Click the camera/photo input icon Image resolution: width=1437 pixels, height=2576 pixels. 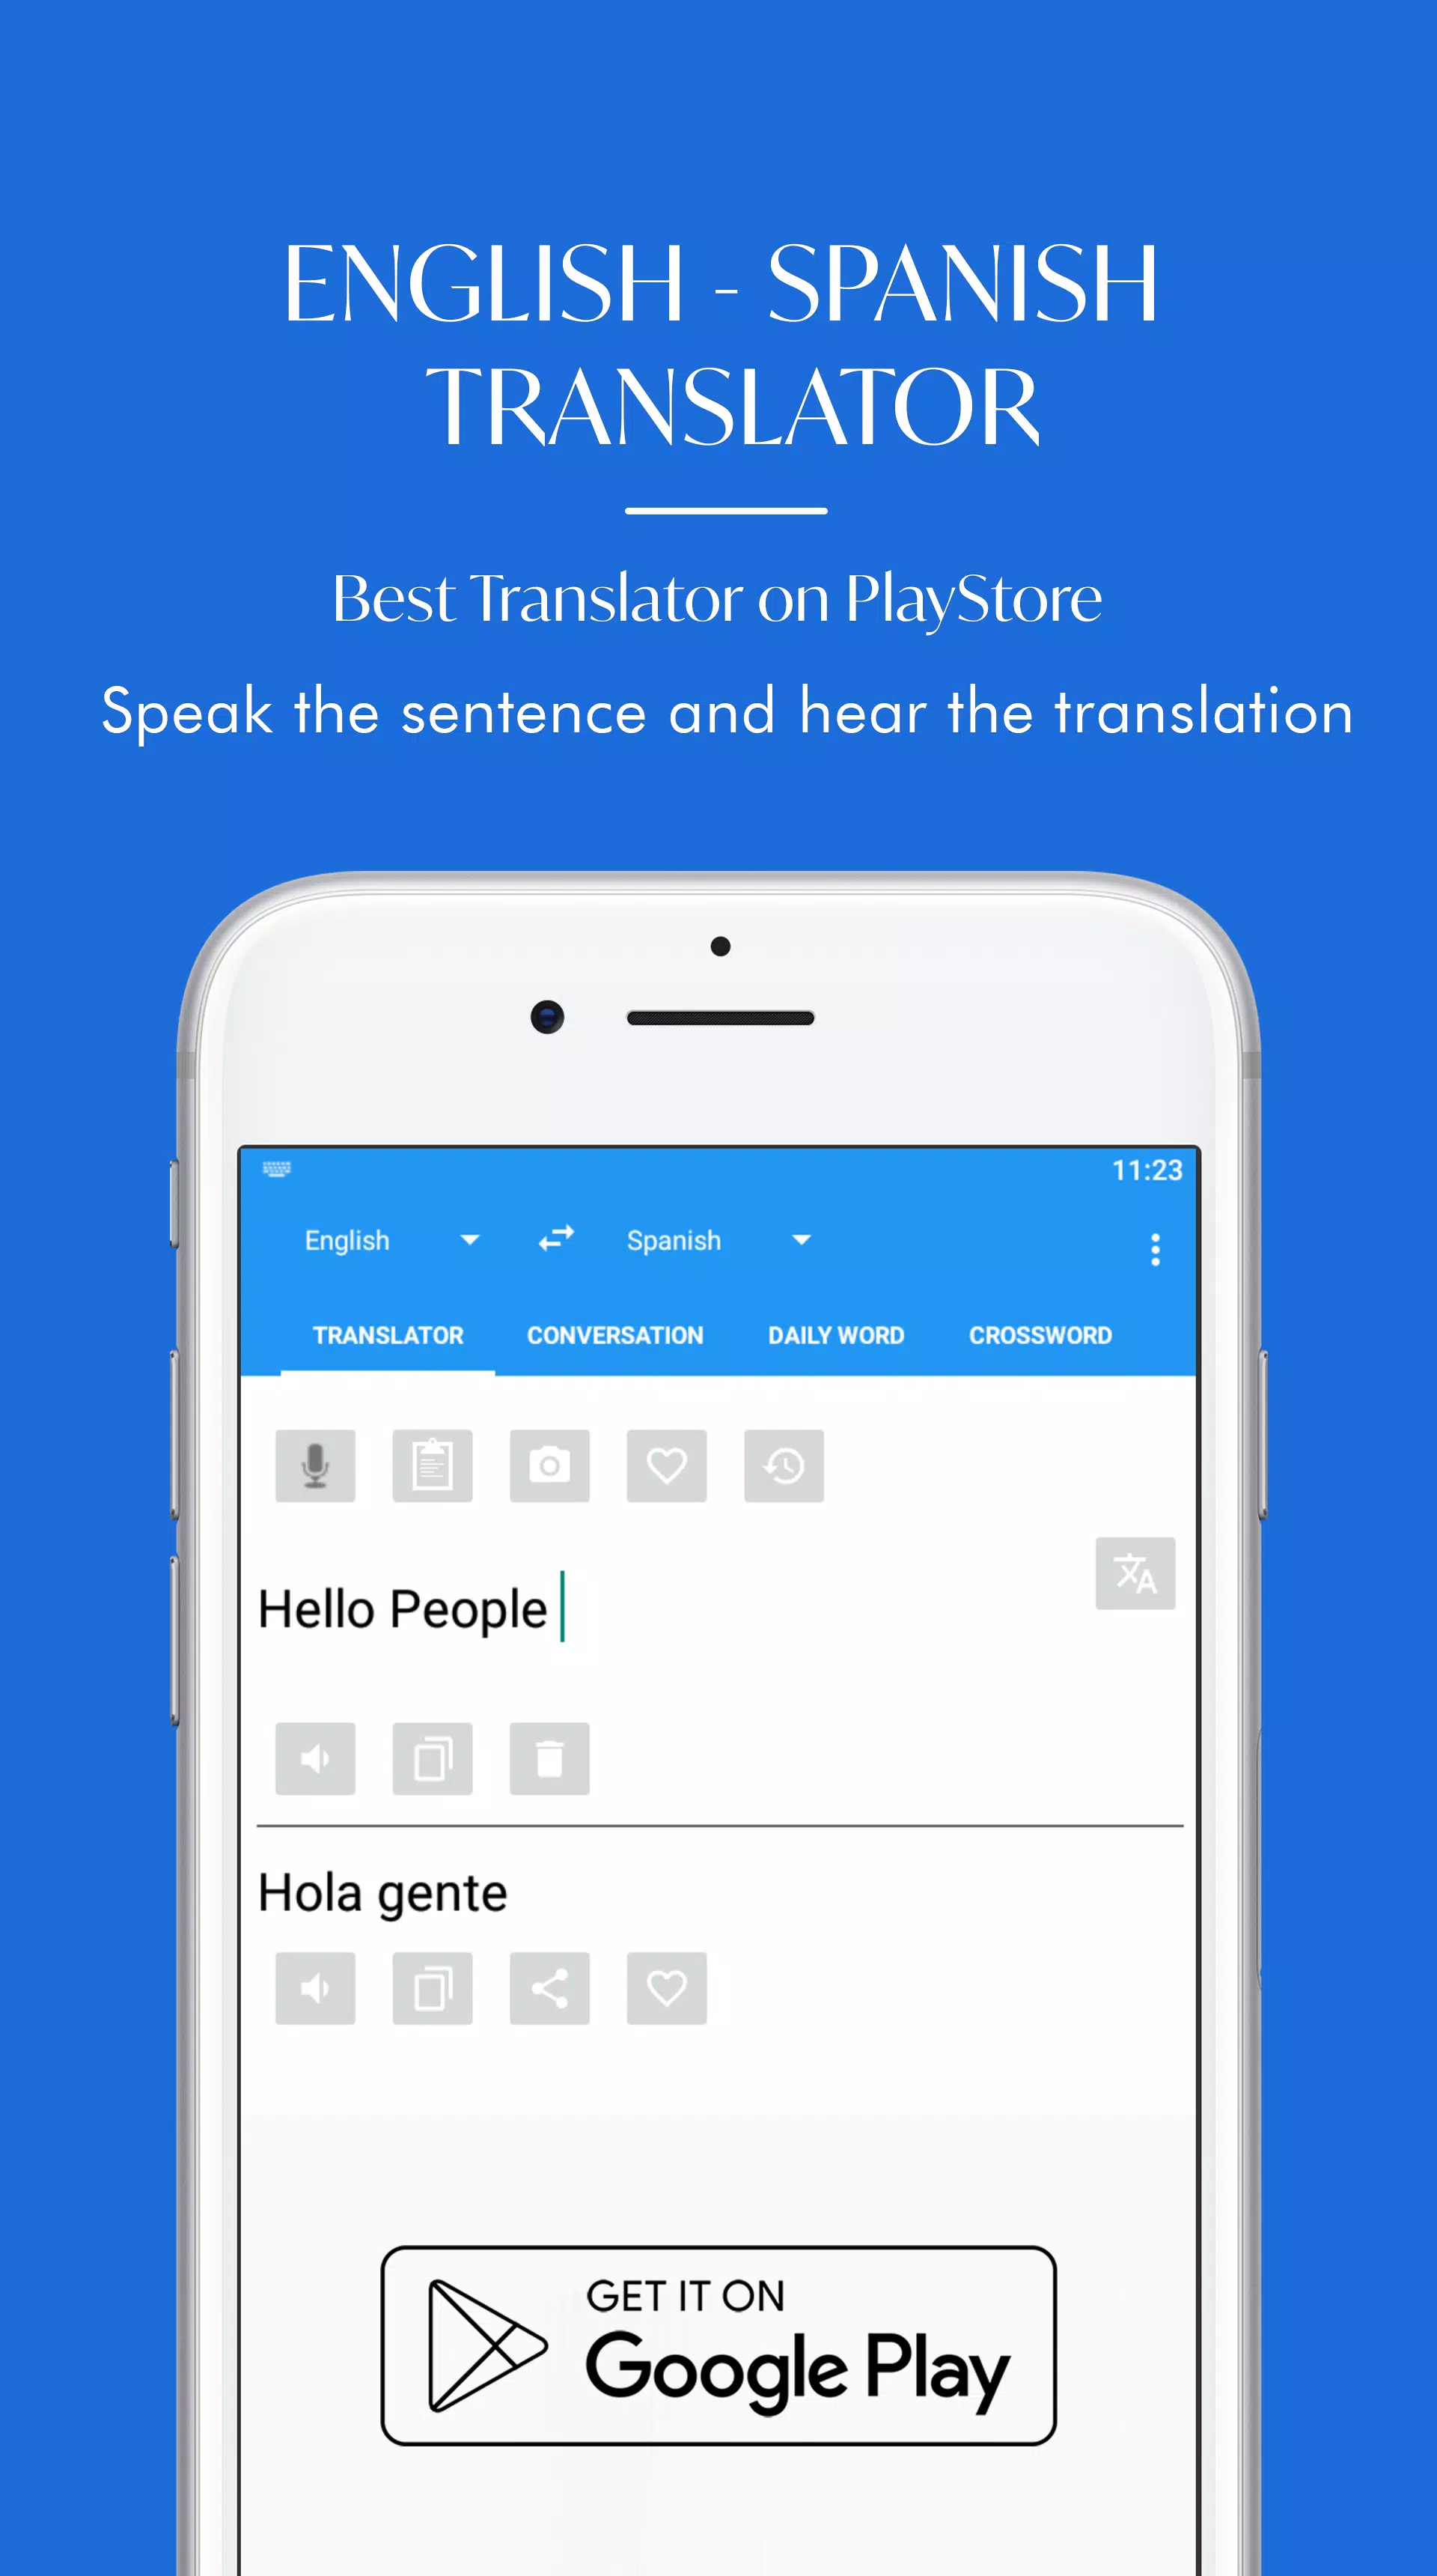click(548, 1465)
